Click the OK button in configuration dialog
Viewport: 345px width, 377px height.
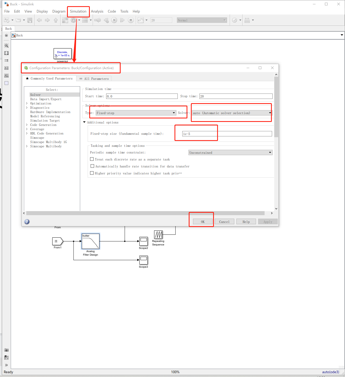(x=203, y=222)
